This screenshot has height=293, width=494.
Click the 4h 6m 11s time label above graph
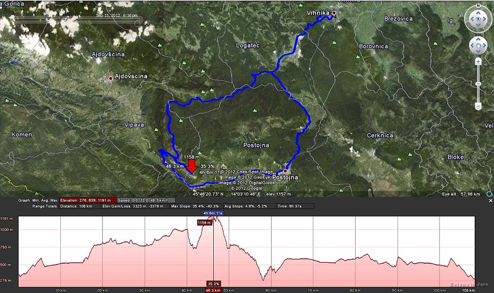pos(213,213)
